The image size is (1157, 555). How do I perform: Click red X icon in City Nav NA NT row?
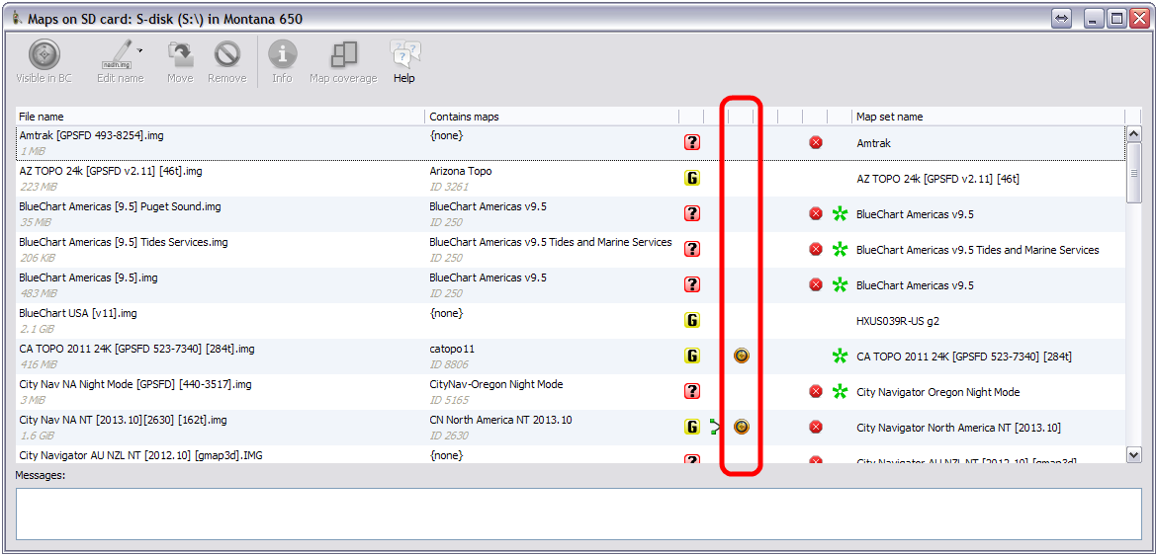click(816, 428)
